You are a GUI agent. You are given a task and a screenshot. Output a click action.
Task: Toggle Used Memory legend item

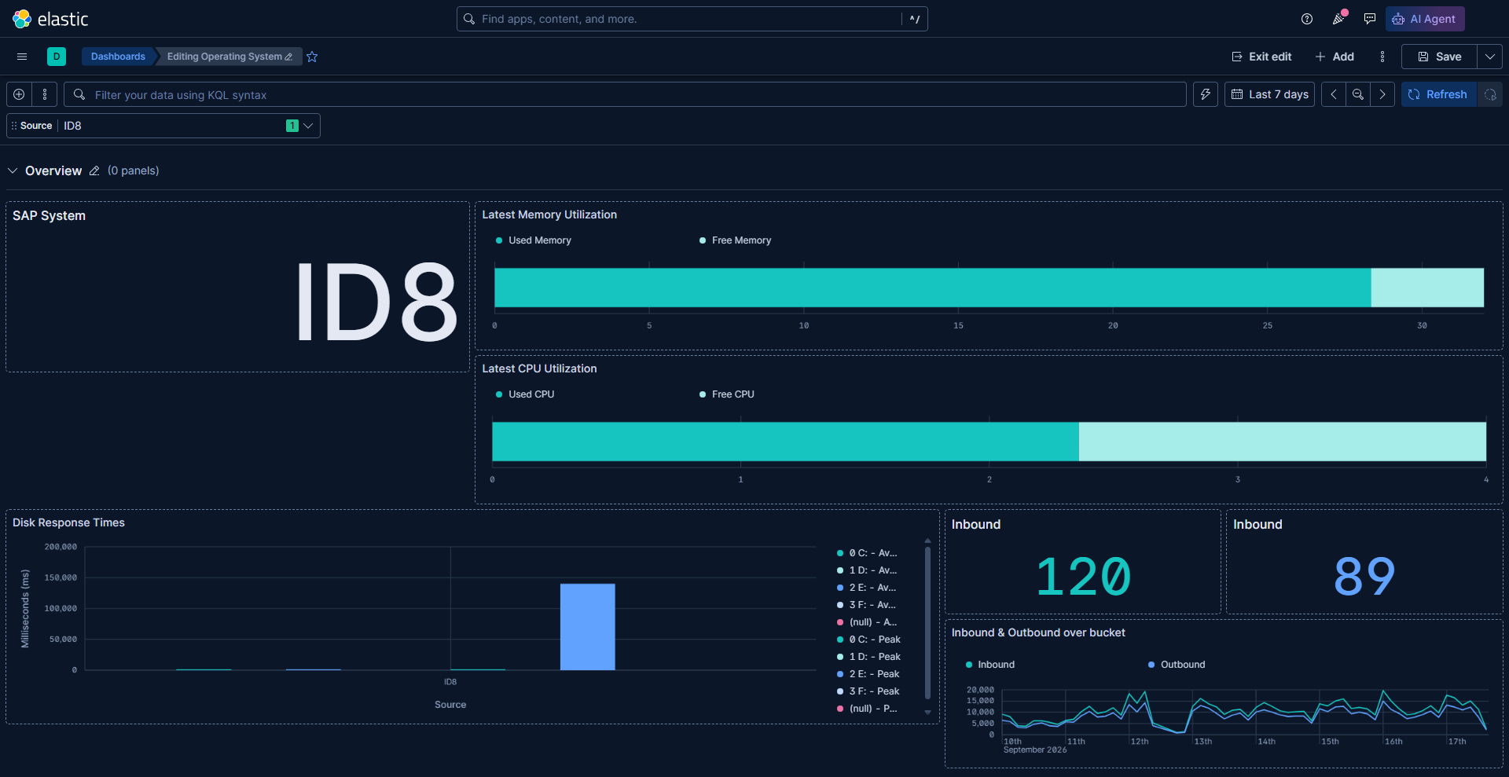tap(534, 240)
